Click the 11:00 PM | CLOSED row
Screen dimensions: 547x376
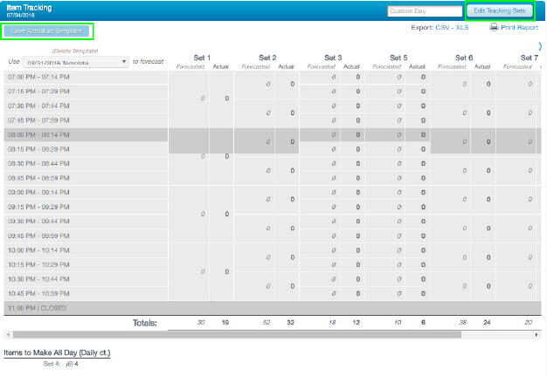(x=273, y=308)
